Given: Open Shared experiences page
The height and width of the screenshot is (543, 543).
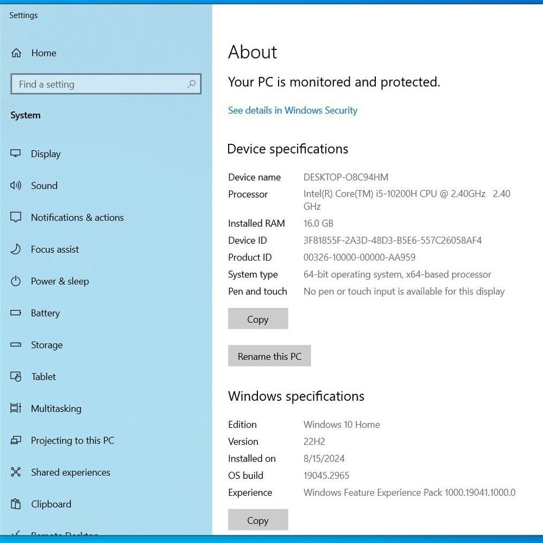Looking at the screenshot, I should [x=71, y=472].
